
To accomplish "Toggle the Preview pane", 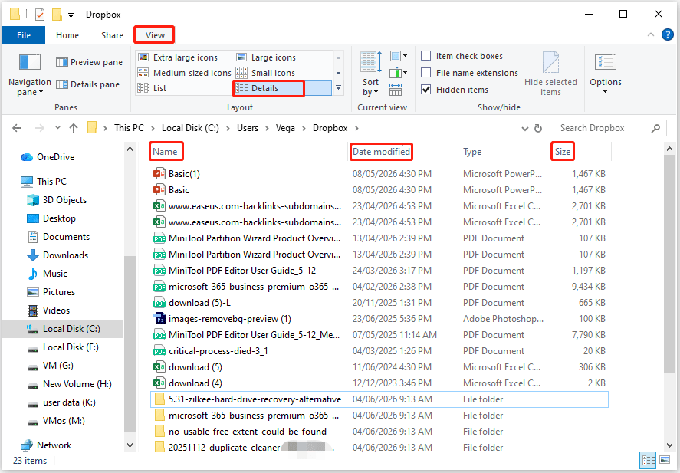I will click(90, 62).
